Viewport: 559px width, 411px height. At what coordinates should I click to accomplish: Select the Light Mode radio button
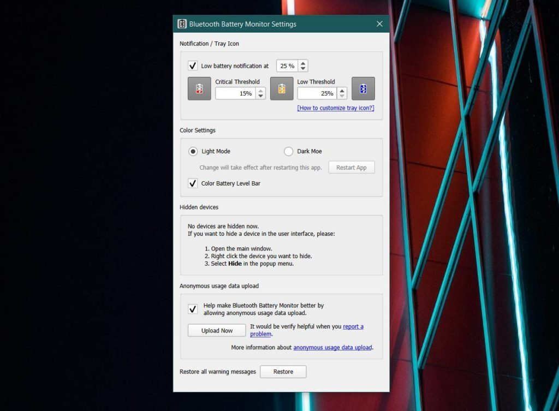coord(194,151)
